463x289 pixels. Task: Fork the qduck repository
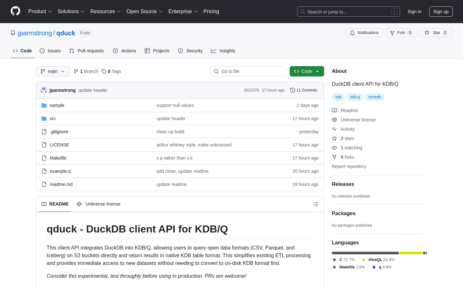pyautogui.click(x=401, y=33)
